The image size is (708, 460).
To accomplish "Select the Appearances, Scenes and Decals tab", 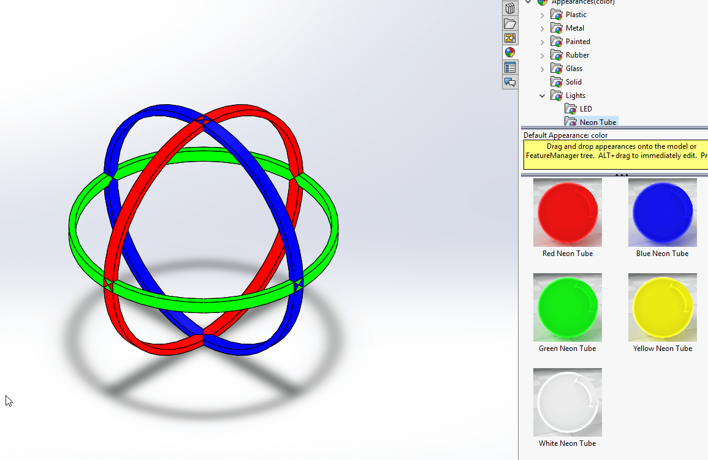I will [x=510, y=52].
